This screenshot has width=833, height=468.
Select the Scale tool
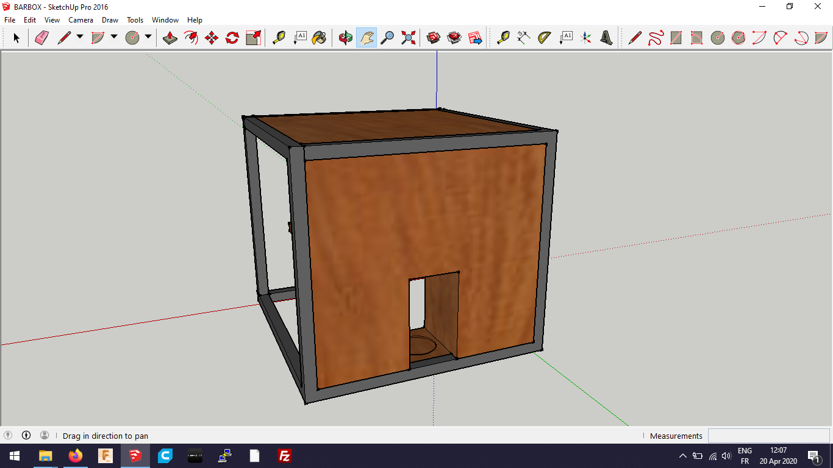click(x=253, y=38)
